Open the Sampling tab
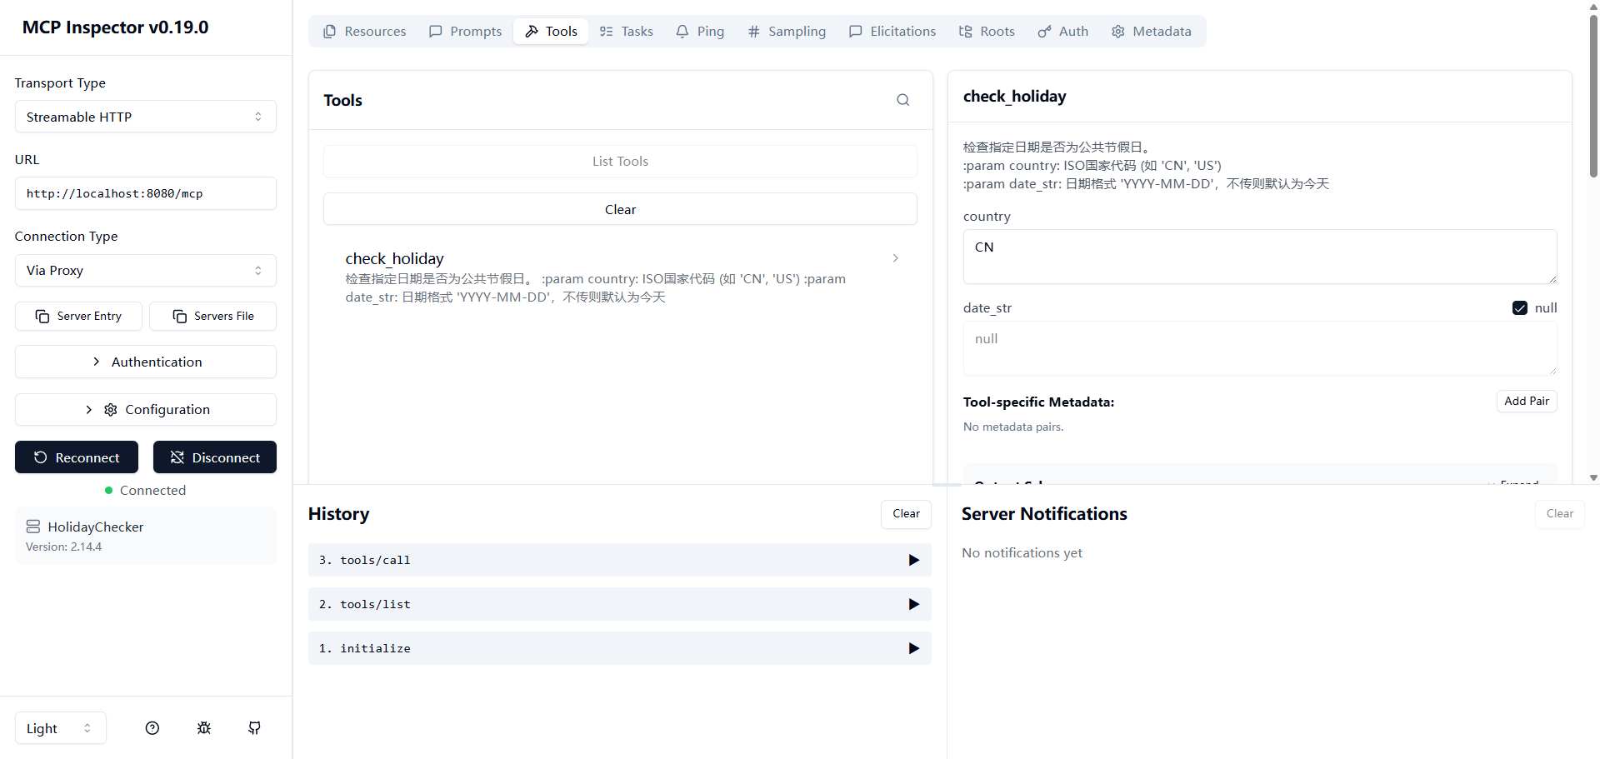 [x=787, y=32]
